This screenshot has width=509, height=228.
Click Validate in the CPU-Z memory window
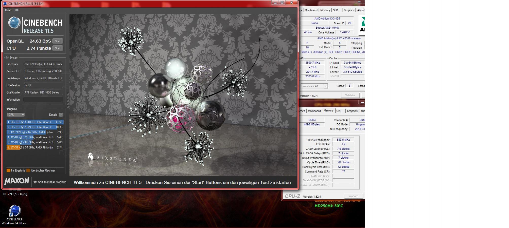354,196
